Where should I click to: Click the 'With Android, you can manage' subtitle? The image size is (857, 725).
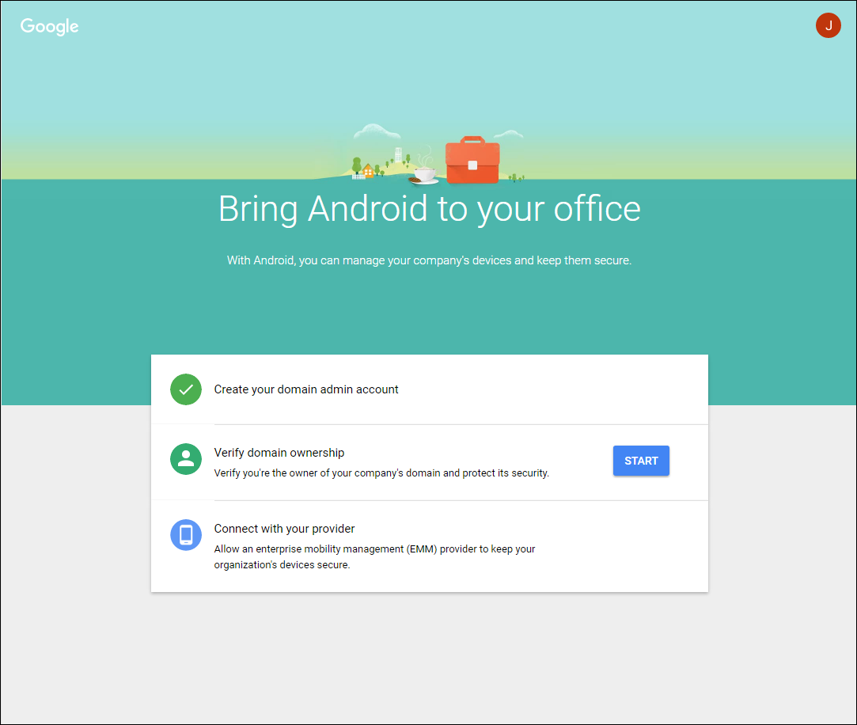coord(429,260)
